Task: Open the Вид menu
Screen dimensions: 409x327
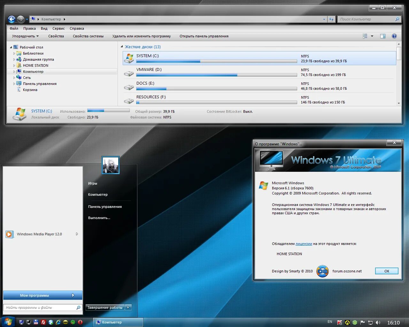Action: point(44,28)
